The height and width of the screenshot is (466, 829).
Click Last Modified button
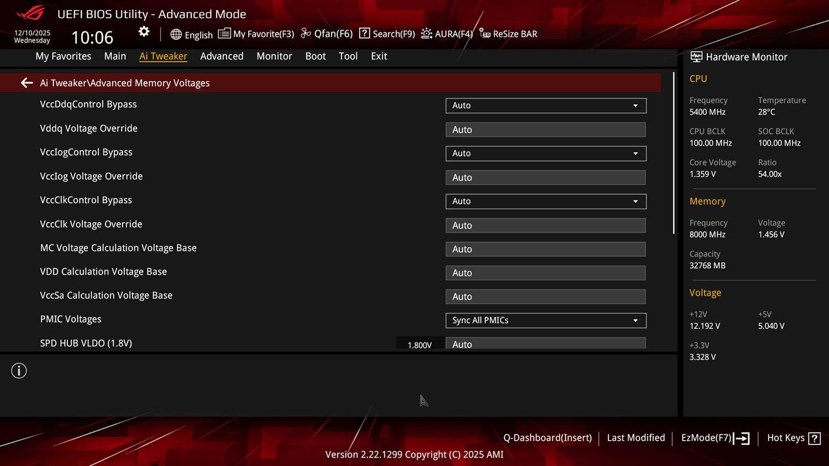tap(636, 438)
